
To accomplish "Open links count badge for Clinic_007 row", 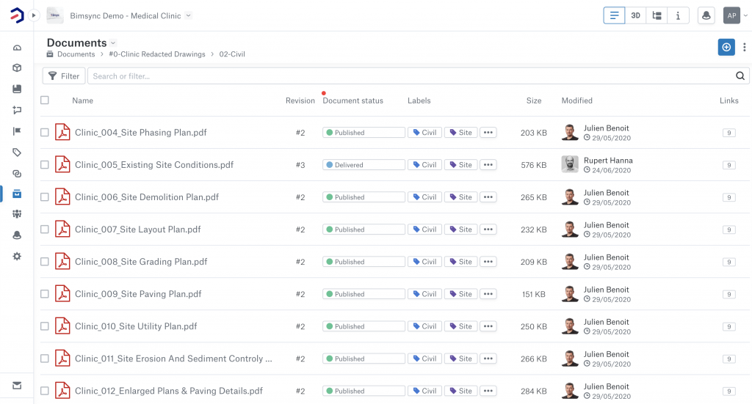I will (729, 229).
